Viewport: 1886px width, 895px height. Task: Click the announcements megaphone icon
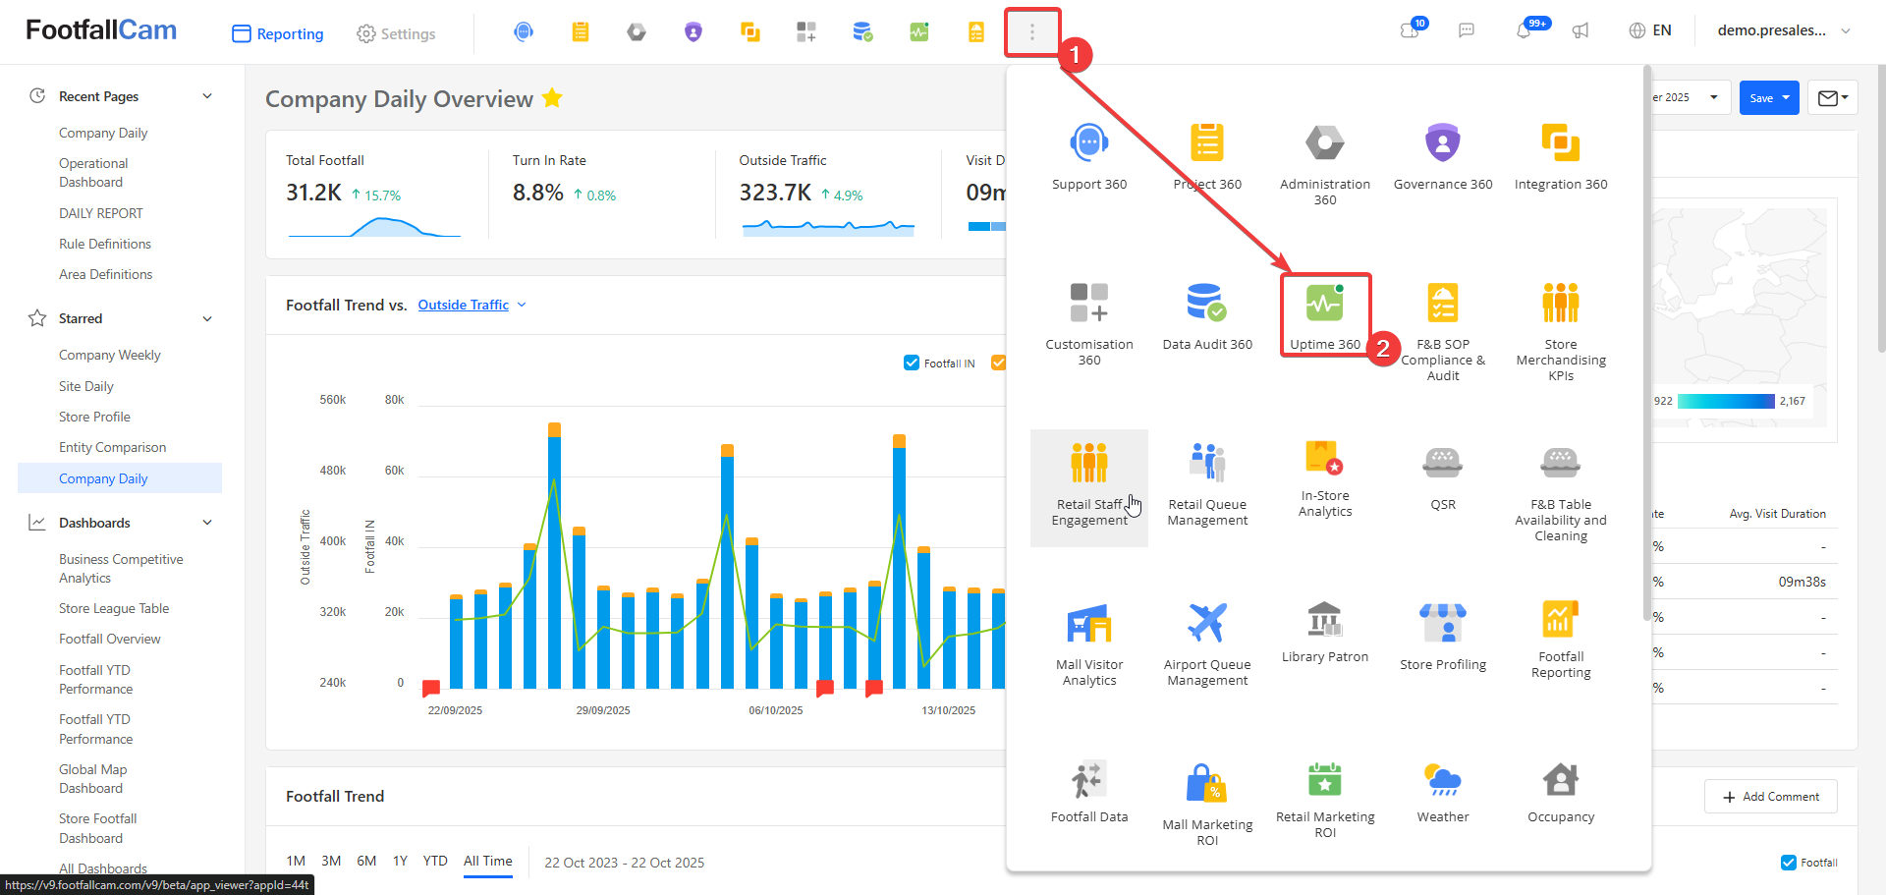pos(1581,30)
